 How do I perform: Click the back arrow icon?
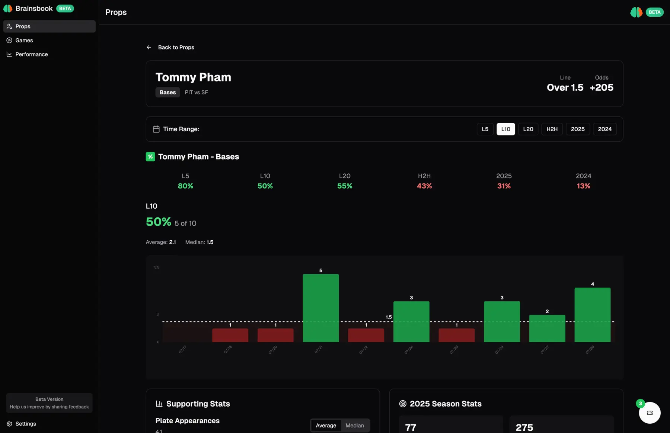tap(149, 47)
